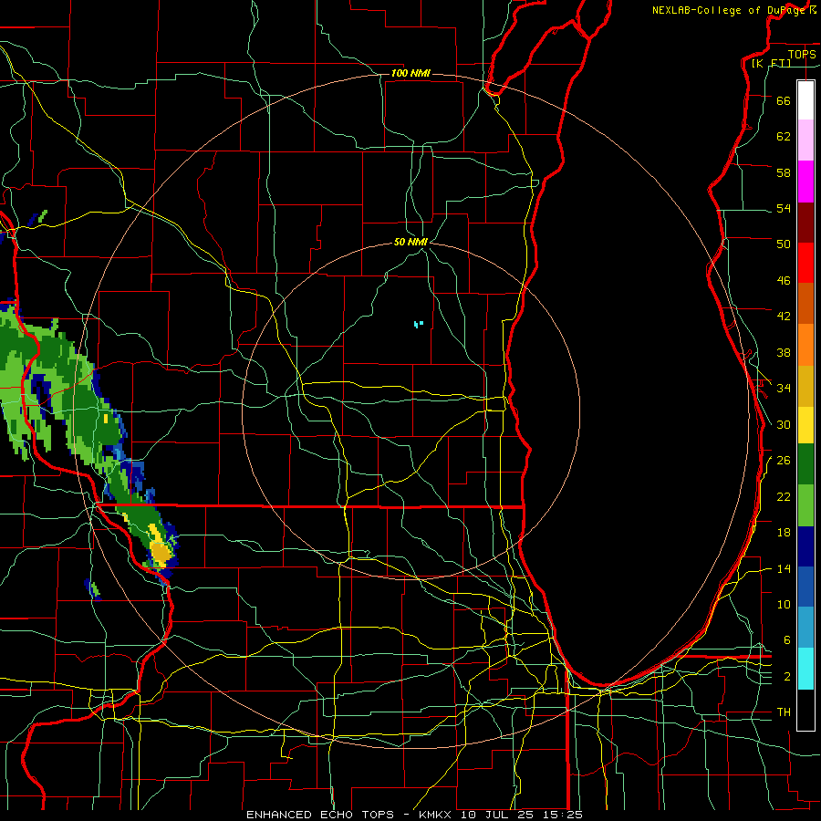Select the 50 NMI range ring label
This screenshot has height=821, width=821.
coord(410,242)
